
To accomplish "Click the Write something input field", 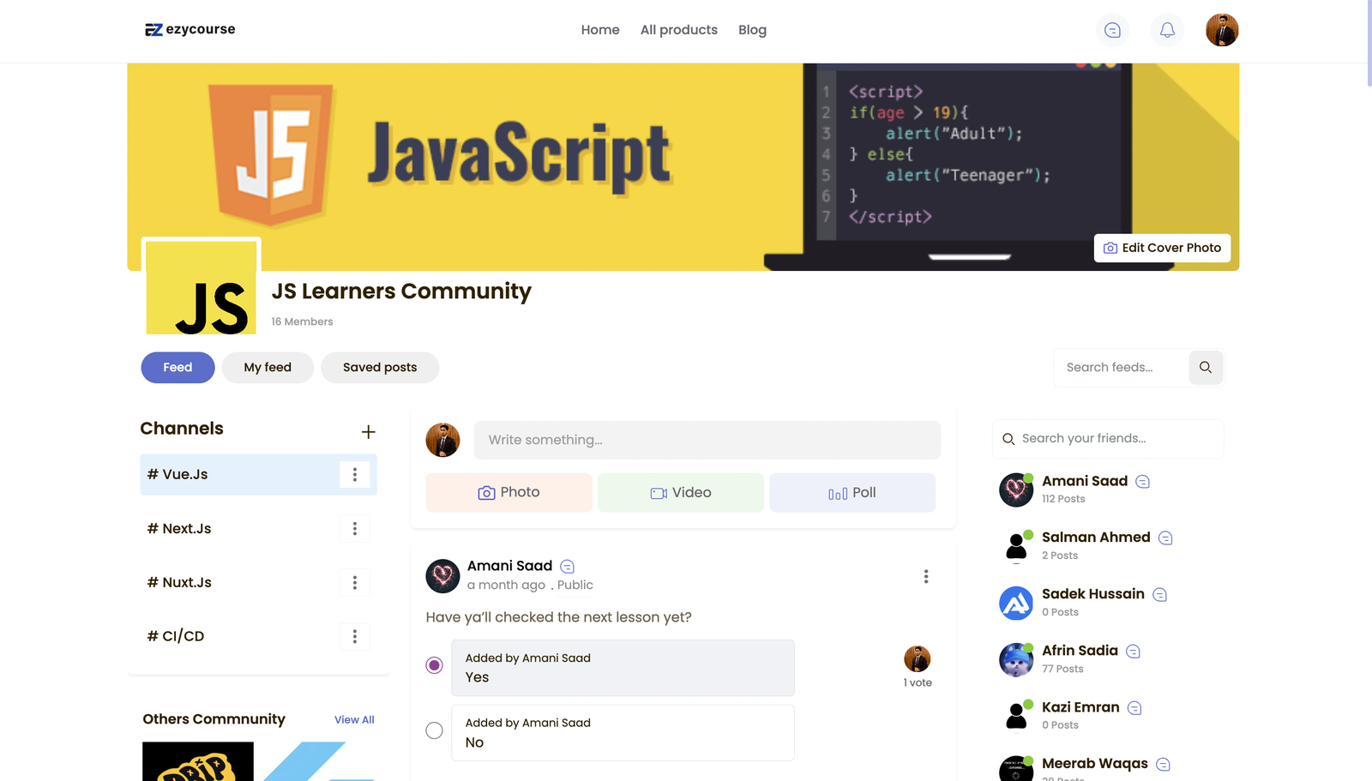I will pyautogui.click(x=707, y=440).
